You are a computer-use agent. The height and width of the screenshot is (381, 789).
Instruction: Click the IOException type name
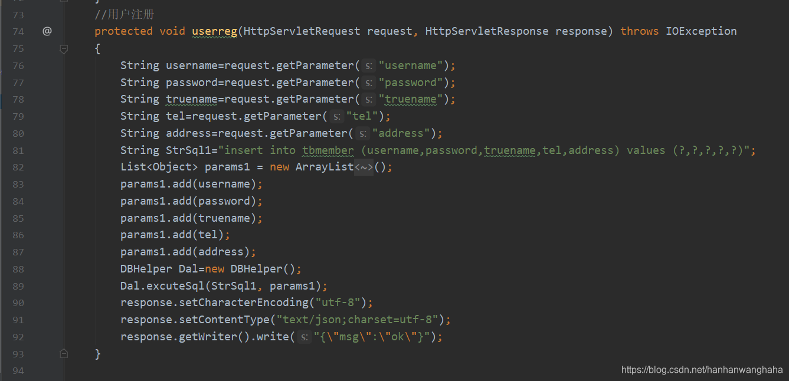click(x=701, y=31)
